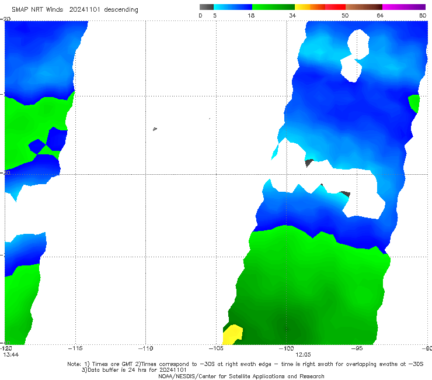Click the color bar label '64'
The height and width of the screenshot is (380, 432).
point(380,16)
